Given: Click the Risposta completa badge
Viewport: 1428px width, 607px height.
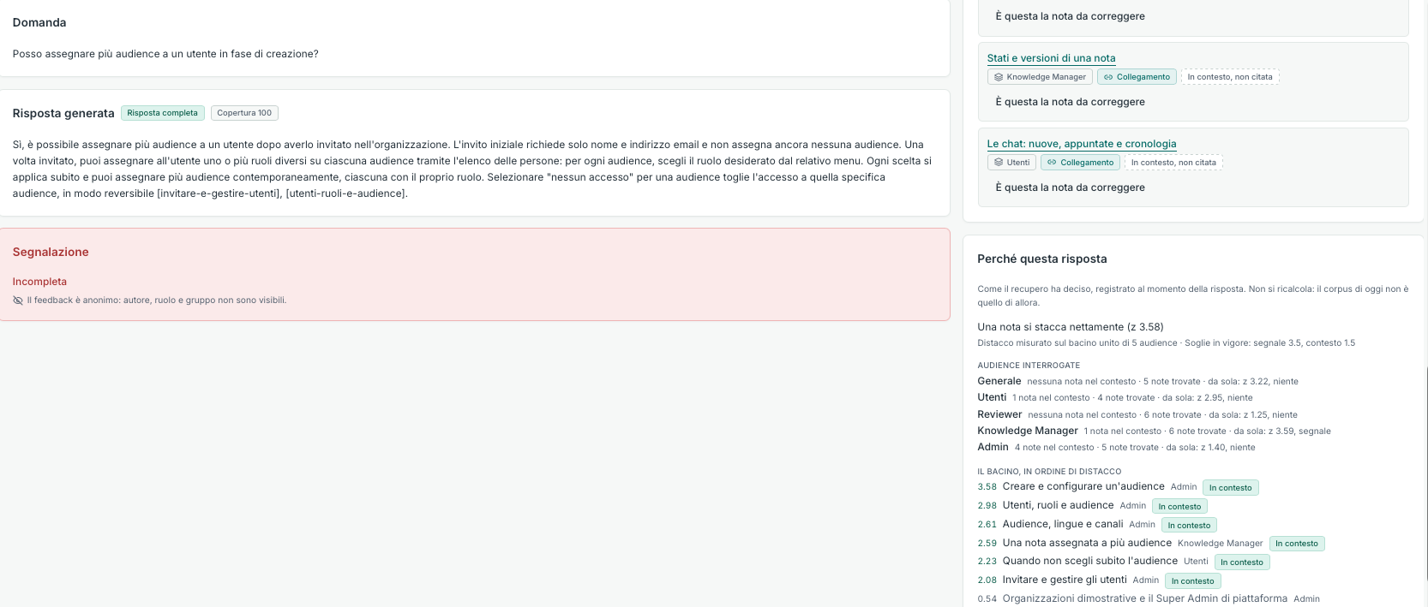Looking at the screenshot, I should click(163, 113).
